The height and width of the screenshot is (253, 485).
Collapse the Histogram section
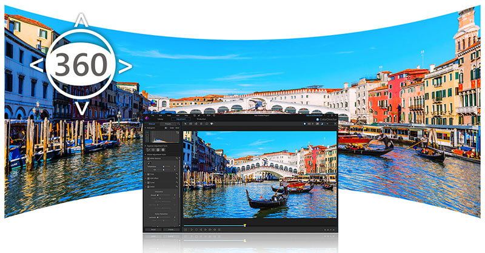(145, 128)
